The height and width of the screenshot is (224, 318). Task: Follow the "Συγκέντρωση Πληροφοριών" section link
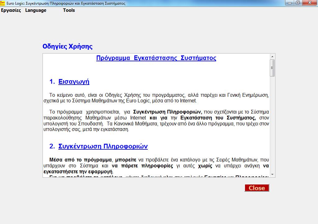(103, 146)
